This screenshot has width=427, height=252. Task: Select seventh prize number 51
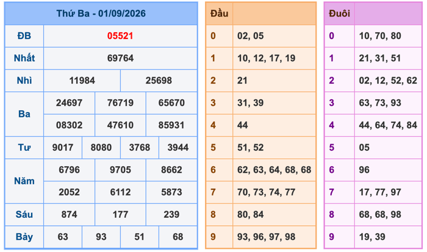coord(140,237)
